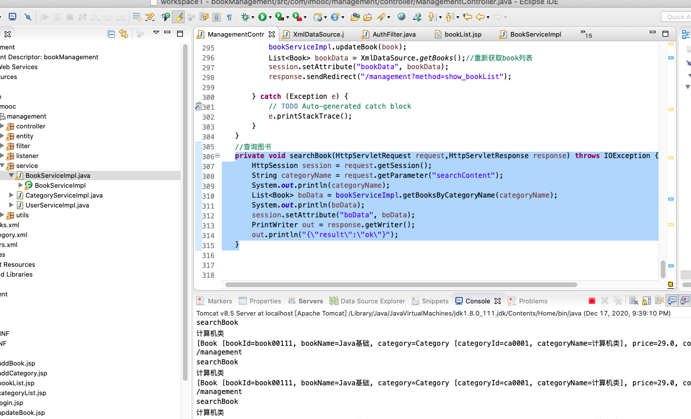691x419 pixels.
Task: Open the Snippets view tab
Action: tap(430, 301)
